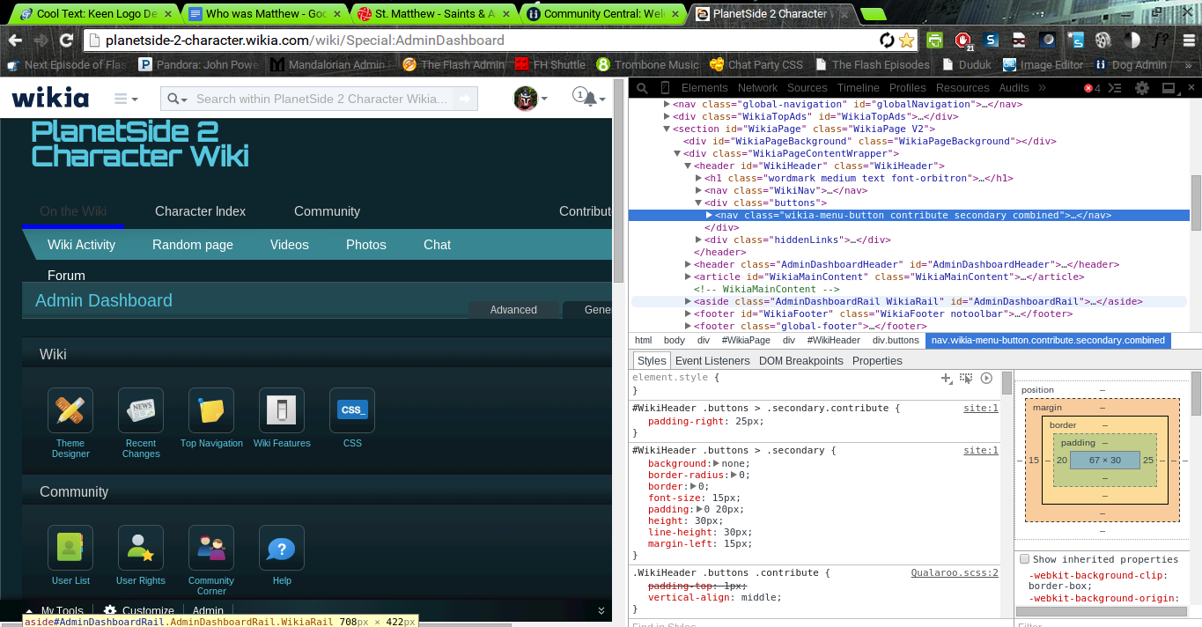The height and width of the screenshot is (627, 1202).
Task: Click the 'f?' font extension icon
Action: (1161, 41)
